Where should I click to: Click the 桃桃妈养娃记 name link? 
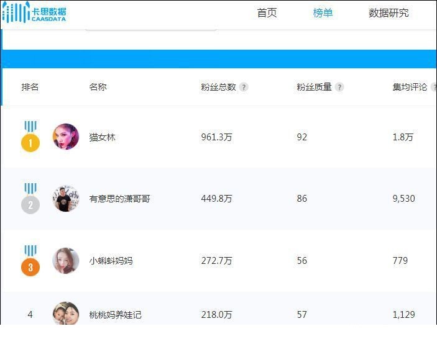(x=115, y=315)
